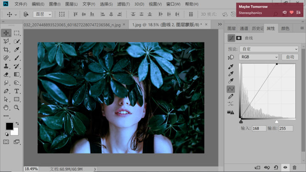The image size is (306, 172).
Task: Select the Hand tool
Action: coord(6,107)
